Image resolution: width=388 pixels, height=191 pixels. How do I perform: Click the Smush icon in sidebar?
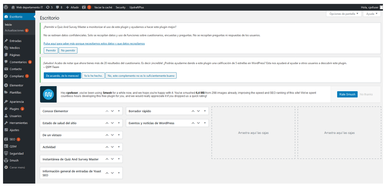pyautogui.click(x=6, y=160)
